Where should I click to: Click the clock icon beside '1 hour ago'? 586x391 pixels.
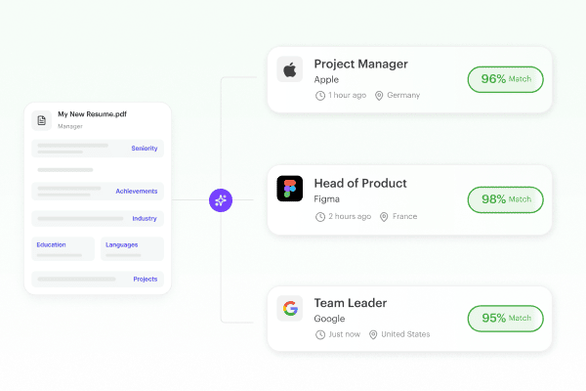(x=320, y=96)
